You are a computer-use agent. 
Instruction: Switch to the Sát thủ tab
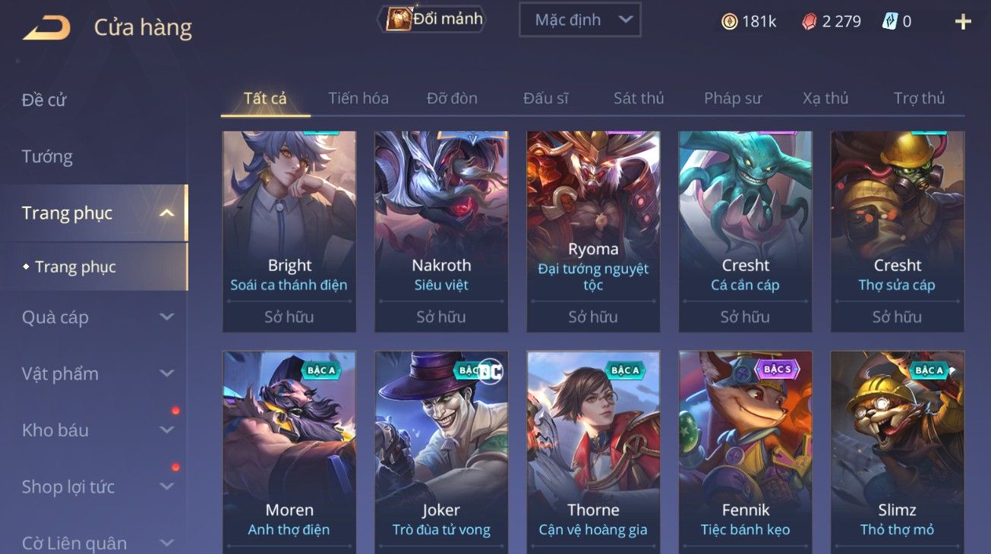pyautogui.click(x=639, y=98)
